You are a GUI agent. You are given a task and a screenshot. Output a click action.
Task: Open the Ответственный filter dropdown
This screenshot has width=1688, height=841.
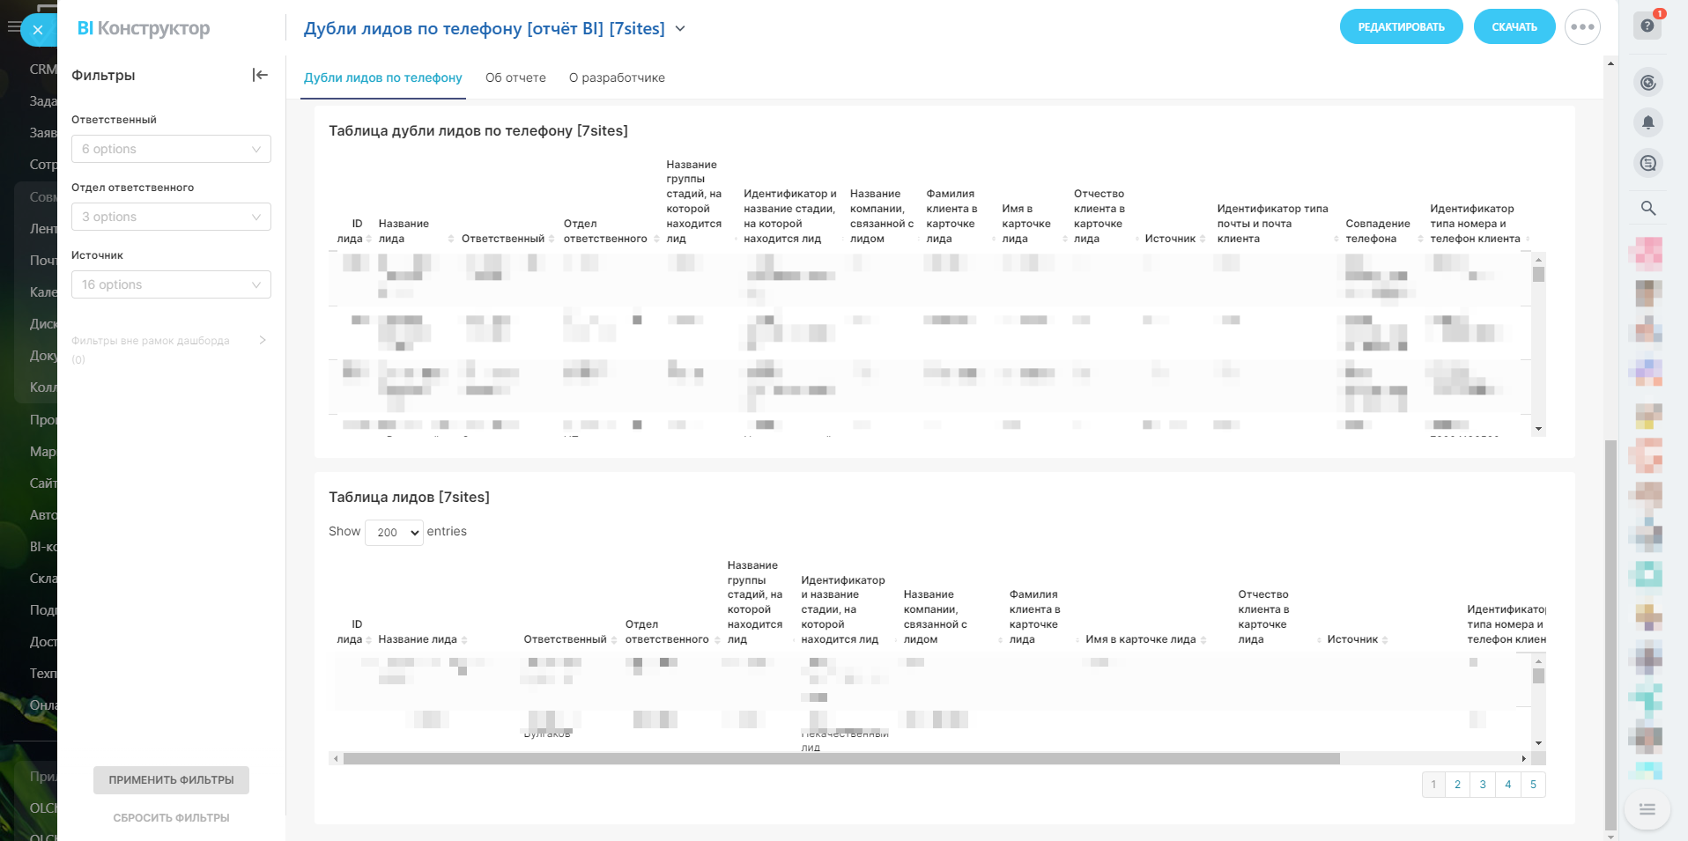(x=171, y=149)
